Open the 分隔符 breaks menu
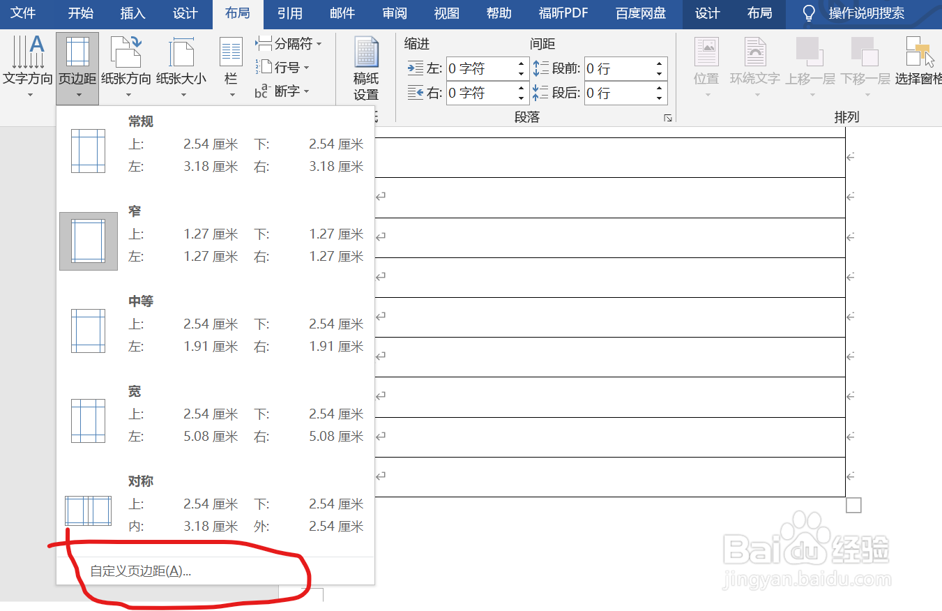 (288, 44)
